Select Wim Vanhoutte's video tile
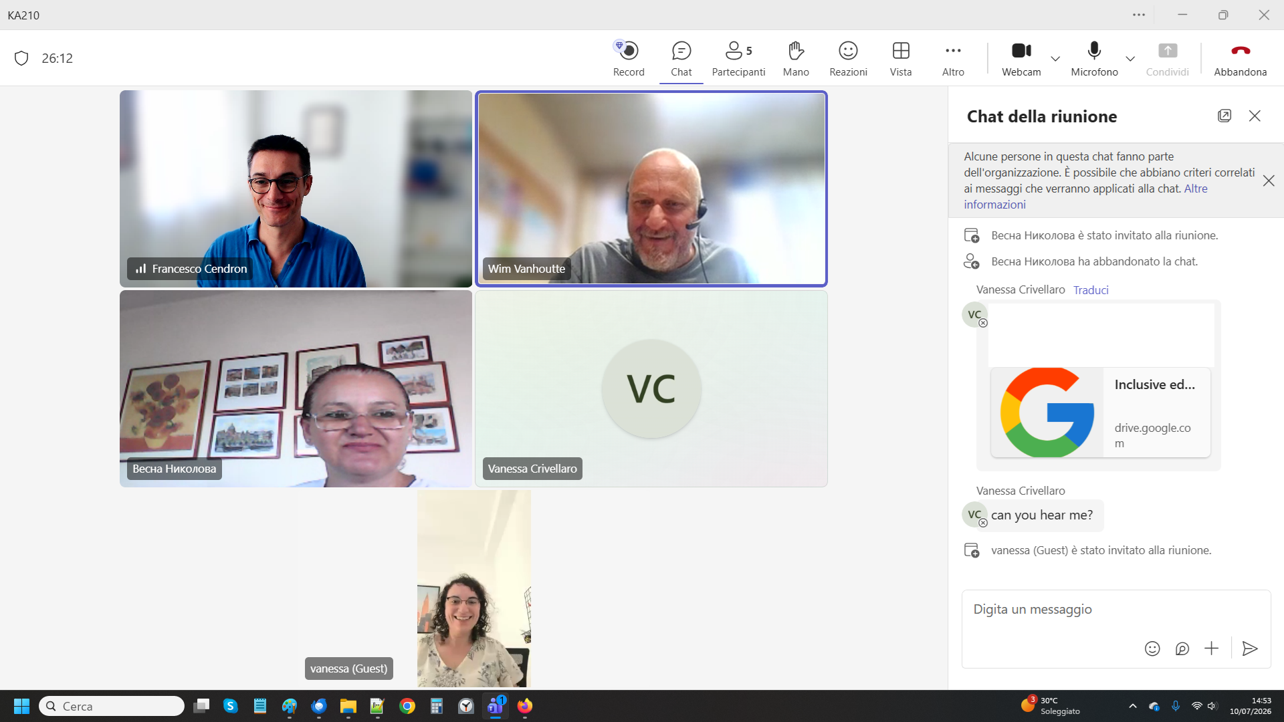 pos(651,189)
